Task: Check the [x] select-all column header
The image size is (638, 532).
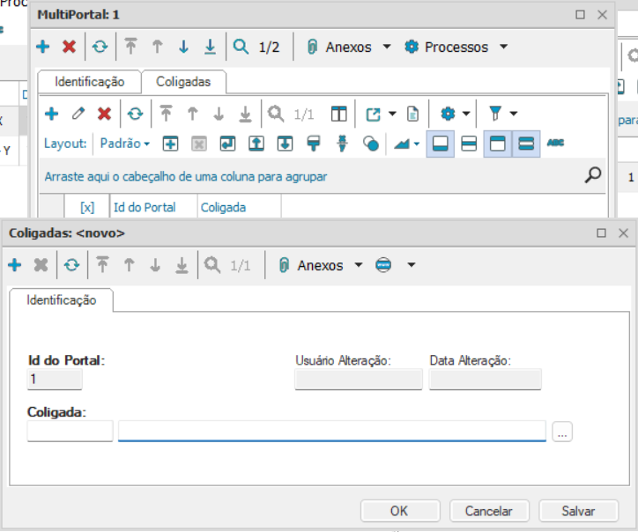Action: [87, 208]
